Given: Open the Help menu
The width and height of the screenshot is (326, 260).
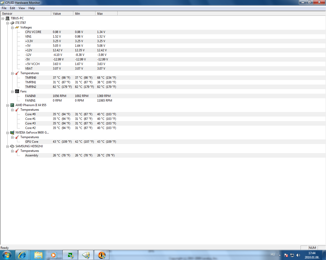Looking at the screenshot, I should pos(32,8).
